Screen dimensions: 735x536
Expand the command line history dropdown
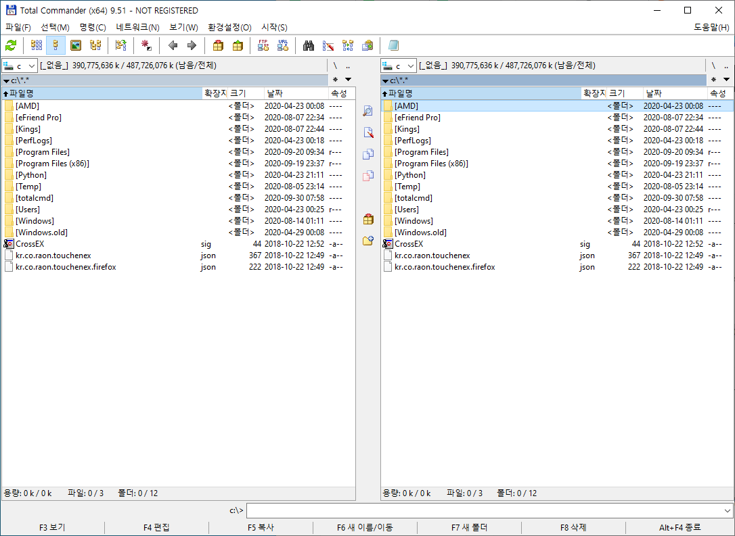(727, 510)
